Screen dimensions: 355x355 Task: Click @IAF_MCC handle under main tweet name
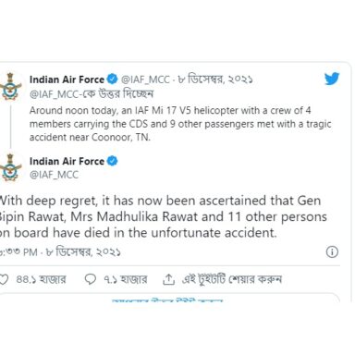54,175
